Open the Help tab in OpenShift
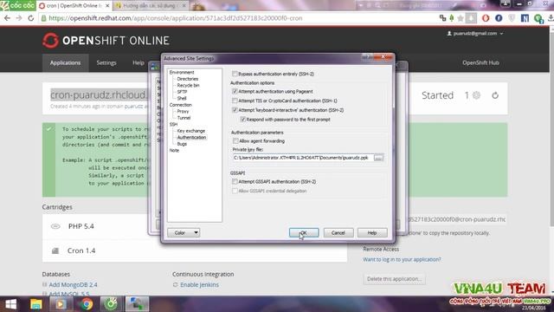Screen dimensions: 554x312 click(138, 62)
